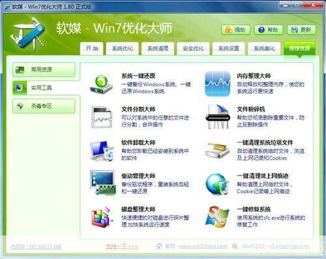Click the 软件卸载大师 title text
The image size is (326, 259).
[x=138, y=143]
